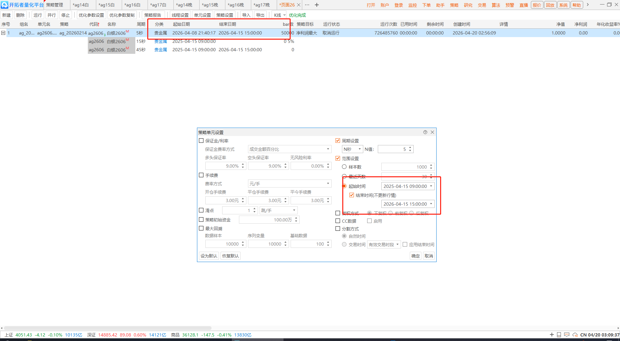Screen dimensions: 620x341
Task: Open the 起始时间 date dropdown
Action: click(x=431, y=186)
